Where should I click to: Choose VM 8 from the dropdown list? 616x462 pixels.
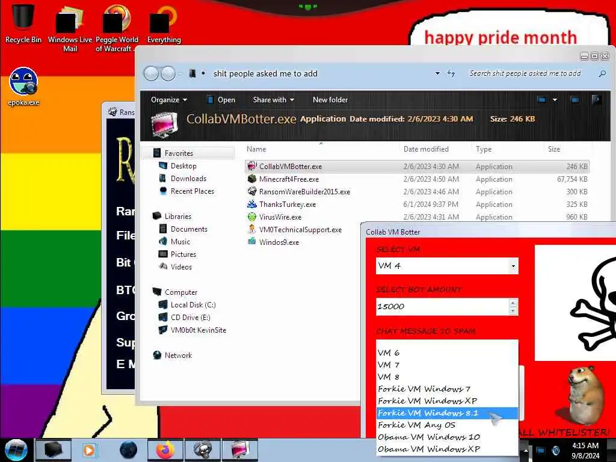pos(447,377)
